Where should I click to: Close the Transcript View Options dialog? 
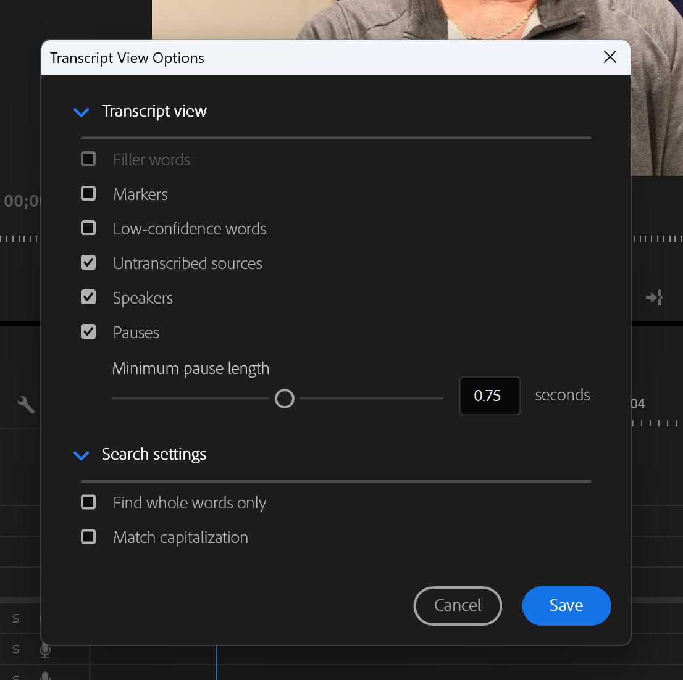pyautogui.click(x=610, y=57)
